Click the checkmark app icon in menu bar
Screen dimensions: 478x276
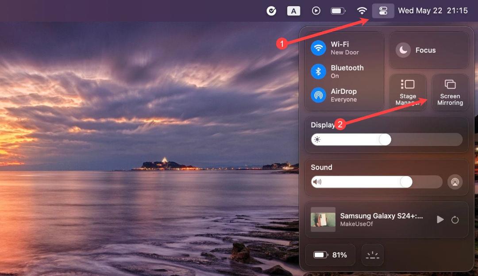tap(271, 11)
